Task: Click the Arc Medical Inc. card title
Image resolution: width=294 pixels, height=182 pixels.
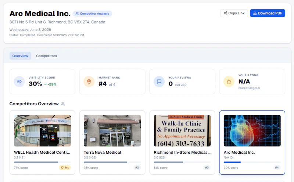Action: click(x=239, y=152)
